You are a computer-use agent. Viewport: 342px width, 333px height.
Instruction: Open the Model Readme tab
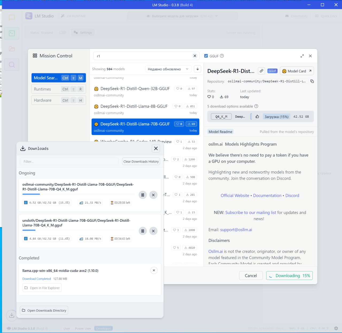[220, 132]
